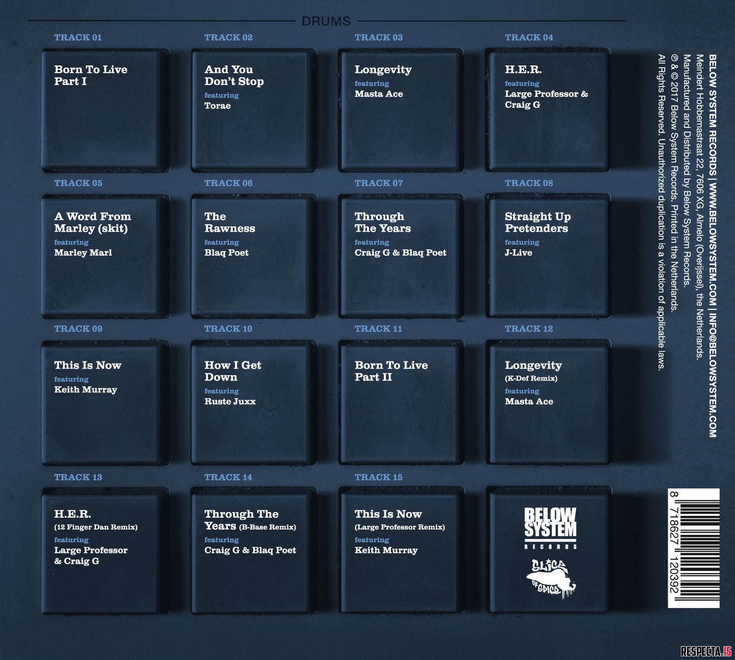Click the 'TRACK 01' label
The height and width of the screenshot is (660, 735).
click(78, 37)
